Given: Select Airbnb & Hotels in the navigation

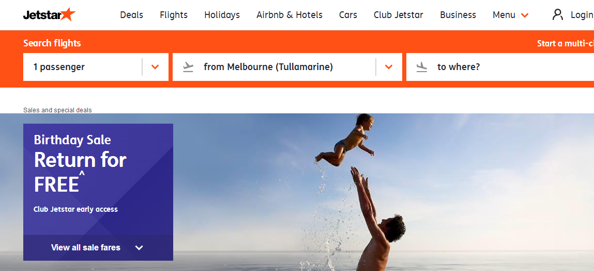Looking at the screenshot, I should point(290,15).
